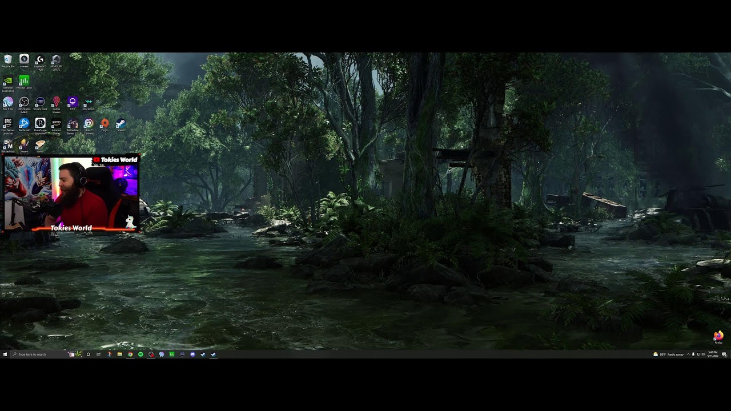The image size is (731, 411).
Task: Open Amazon Games desktop shortcut
Action: click(x=56, y=126)
